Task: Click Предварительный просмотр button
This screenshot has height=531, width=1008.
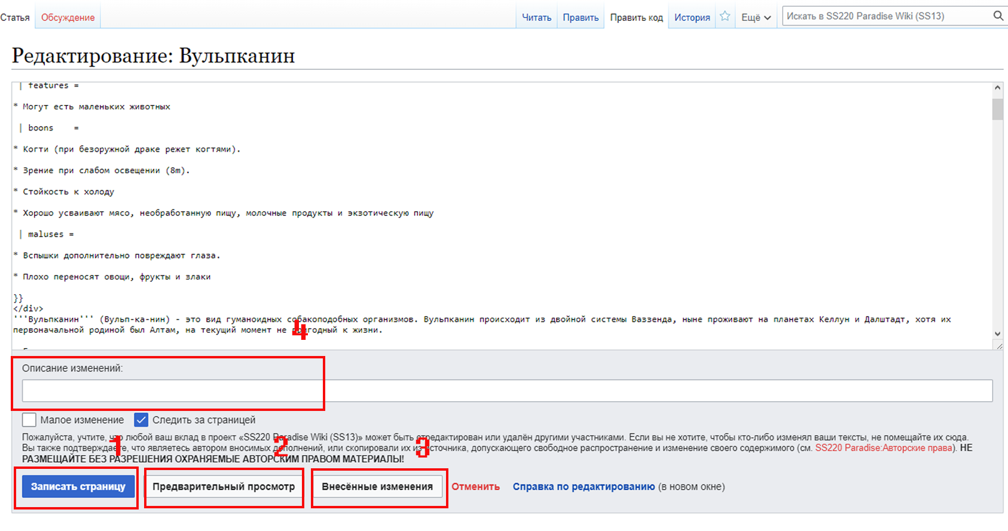Action: (x=224, y=486)
